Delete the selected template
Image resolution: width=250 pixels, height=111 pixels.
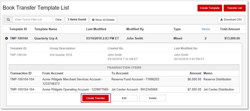point(153,98)
